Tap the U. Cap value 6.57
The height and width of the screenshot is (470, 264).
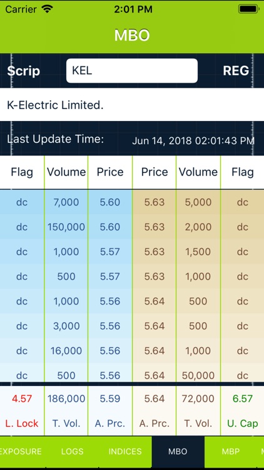point(242,399)
